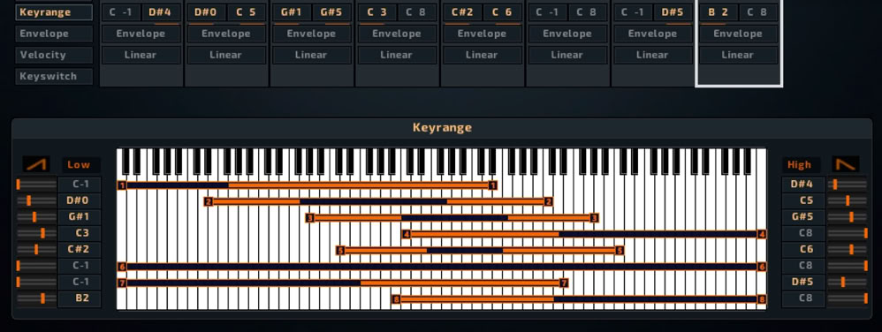
Task: Click the high slider beside G#5
Action: pyautogui.click(x=848, y=217)
